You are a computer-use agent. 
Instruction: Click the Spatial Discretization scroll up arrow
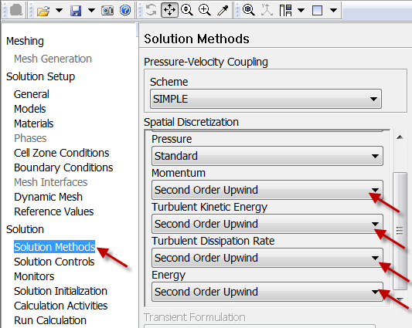pyautogui.click(x=400, y=137)
